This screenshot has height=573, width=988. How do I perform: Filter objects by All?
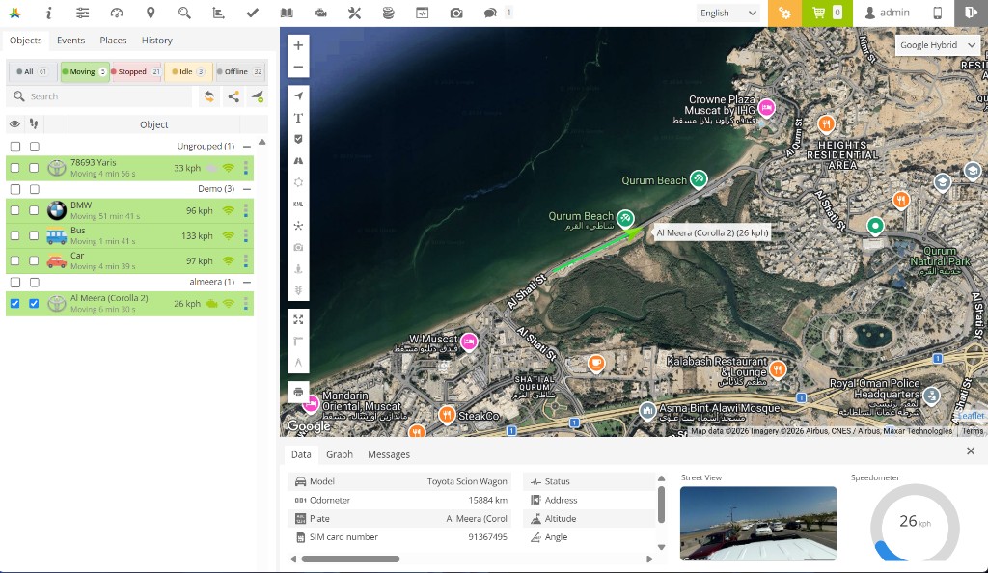pos(32,71)
